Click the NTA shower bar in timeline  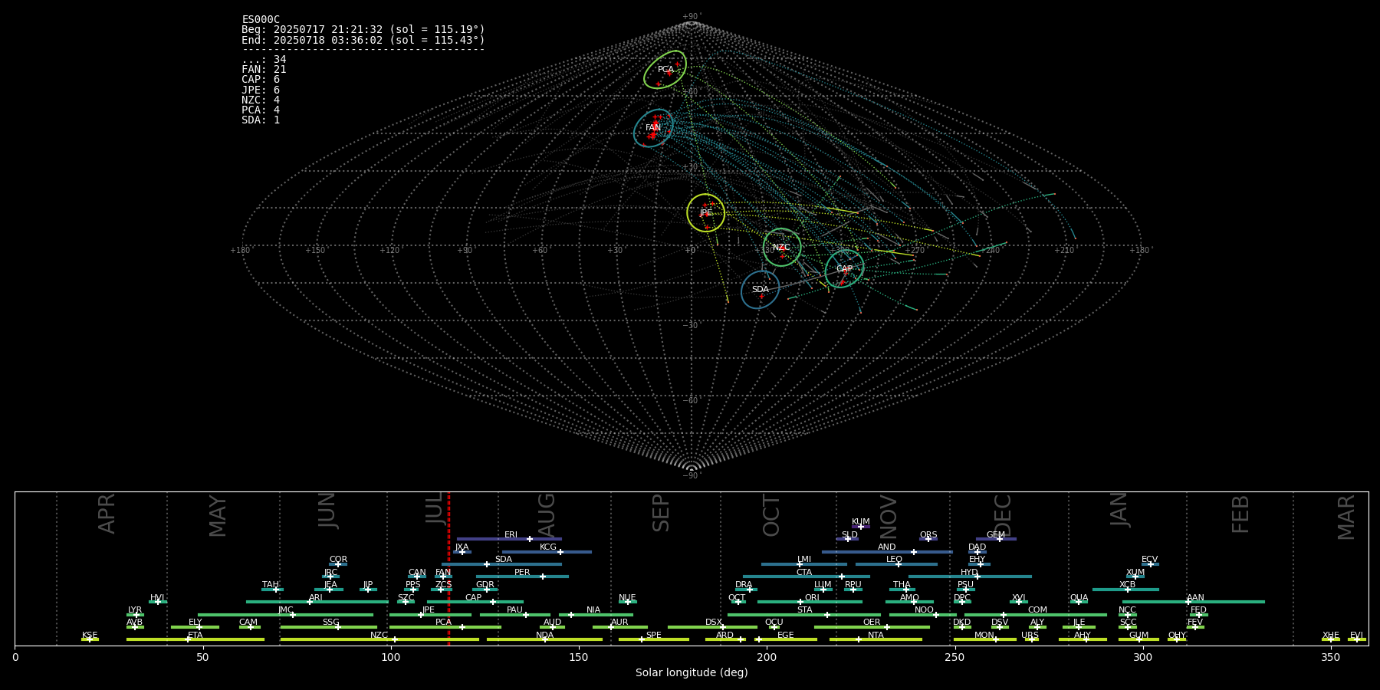click(x=876, y=639)
